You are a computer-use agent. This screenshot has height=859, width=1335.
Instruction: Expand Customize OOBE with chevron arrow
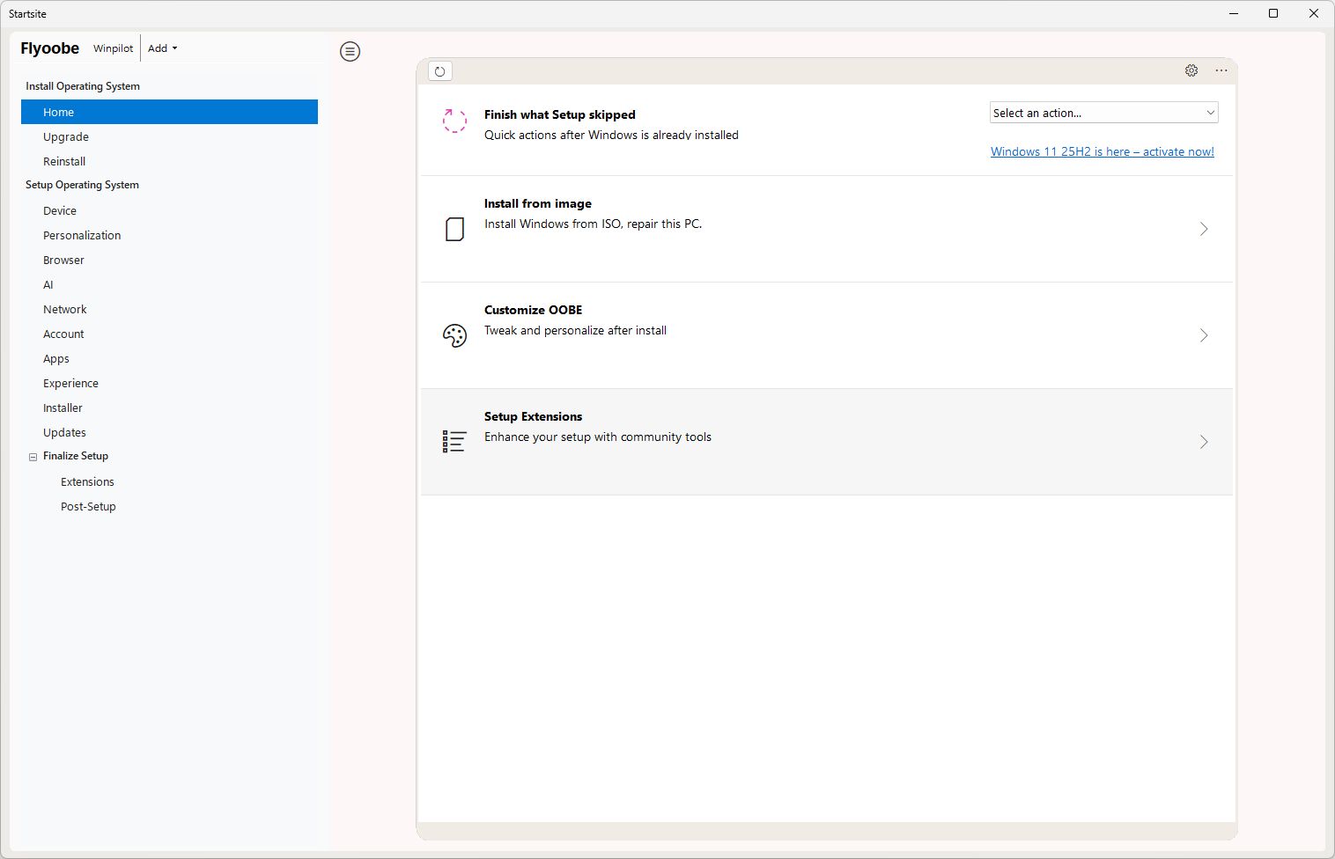click(1203, 335)
